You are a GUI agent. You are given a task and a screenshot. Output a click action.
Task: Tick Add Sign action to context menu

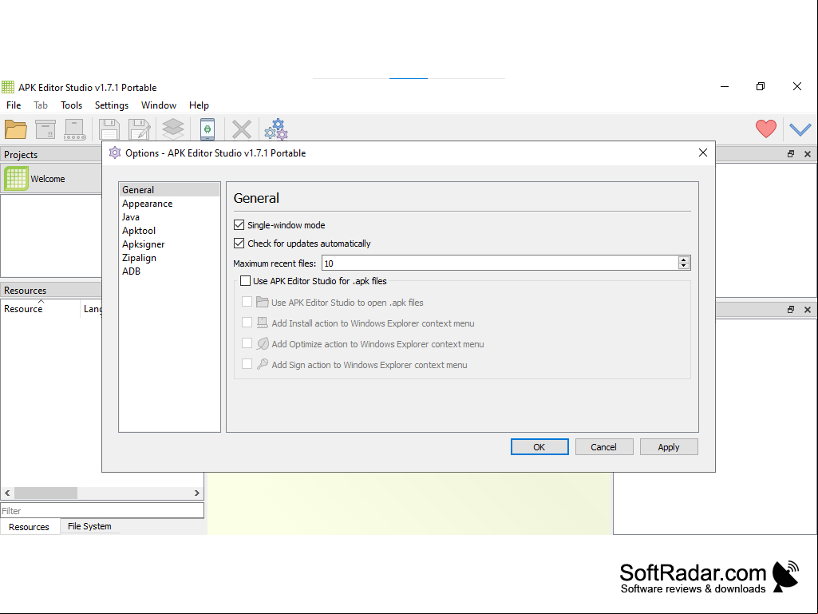tap(247, 364)
